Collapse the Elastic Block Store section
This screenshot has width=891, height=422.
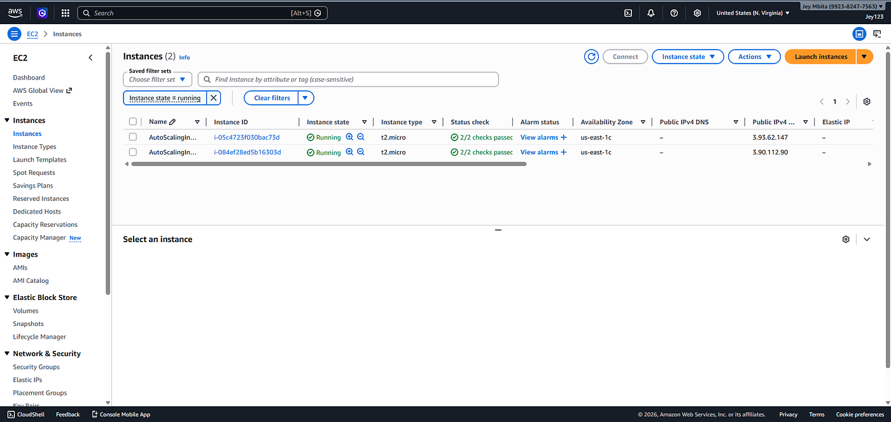click(x=7, y=297)
